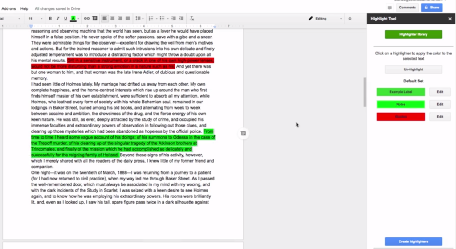Collapse the menus with double chevron

pyautogui.click(x=350, y=19)
